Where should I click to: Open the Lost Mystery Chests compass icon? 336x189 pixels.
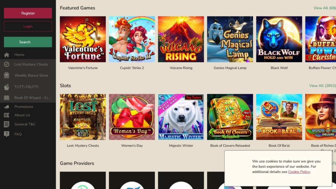(x=7, y=64)
